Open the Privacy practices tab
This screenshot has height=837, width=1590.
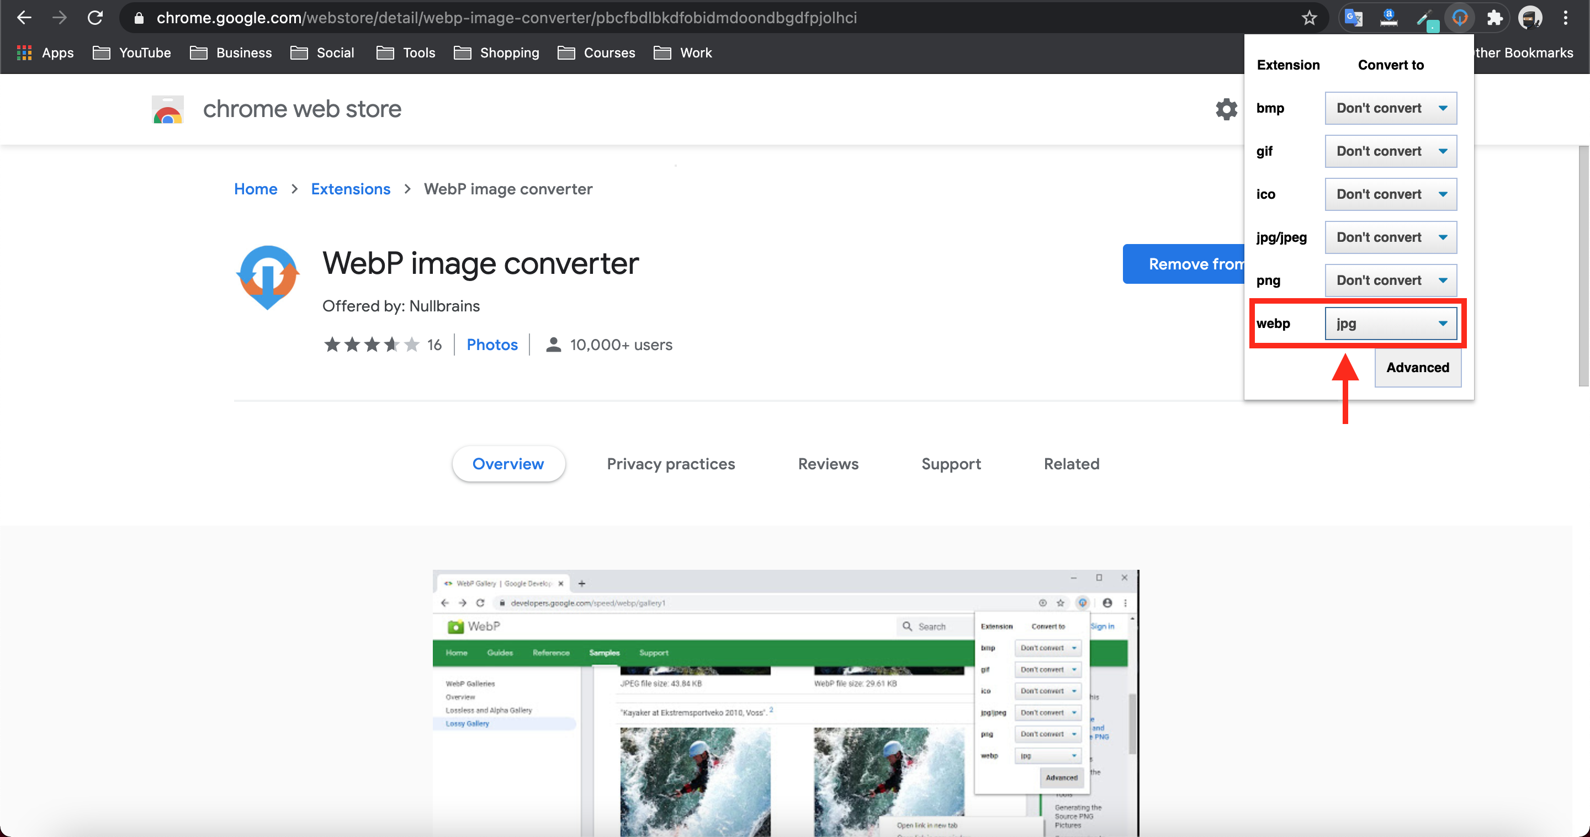[670, 464]
